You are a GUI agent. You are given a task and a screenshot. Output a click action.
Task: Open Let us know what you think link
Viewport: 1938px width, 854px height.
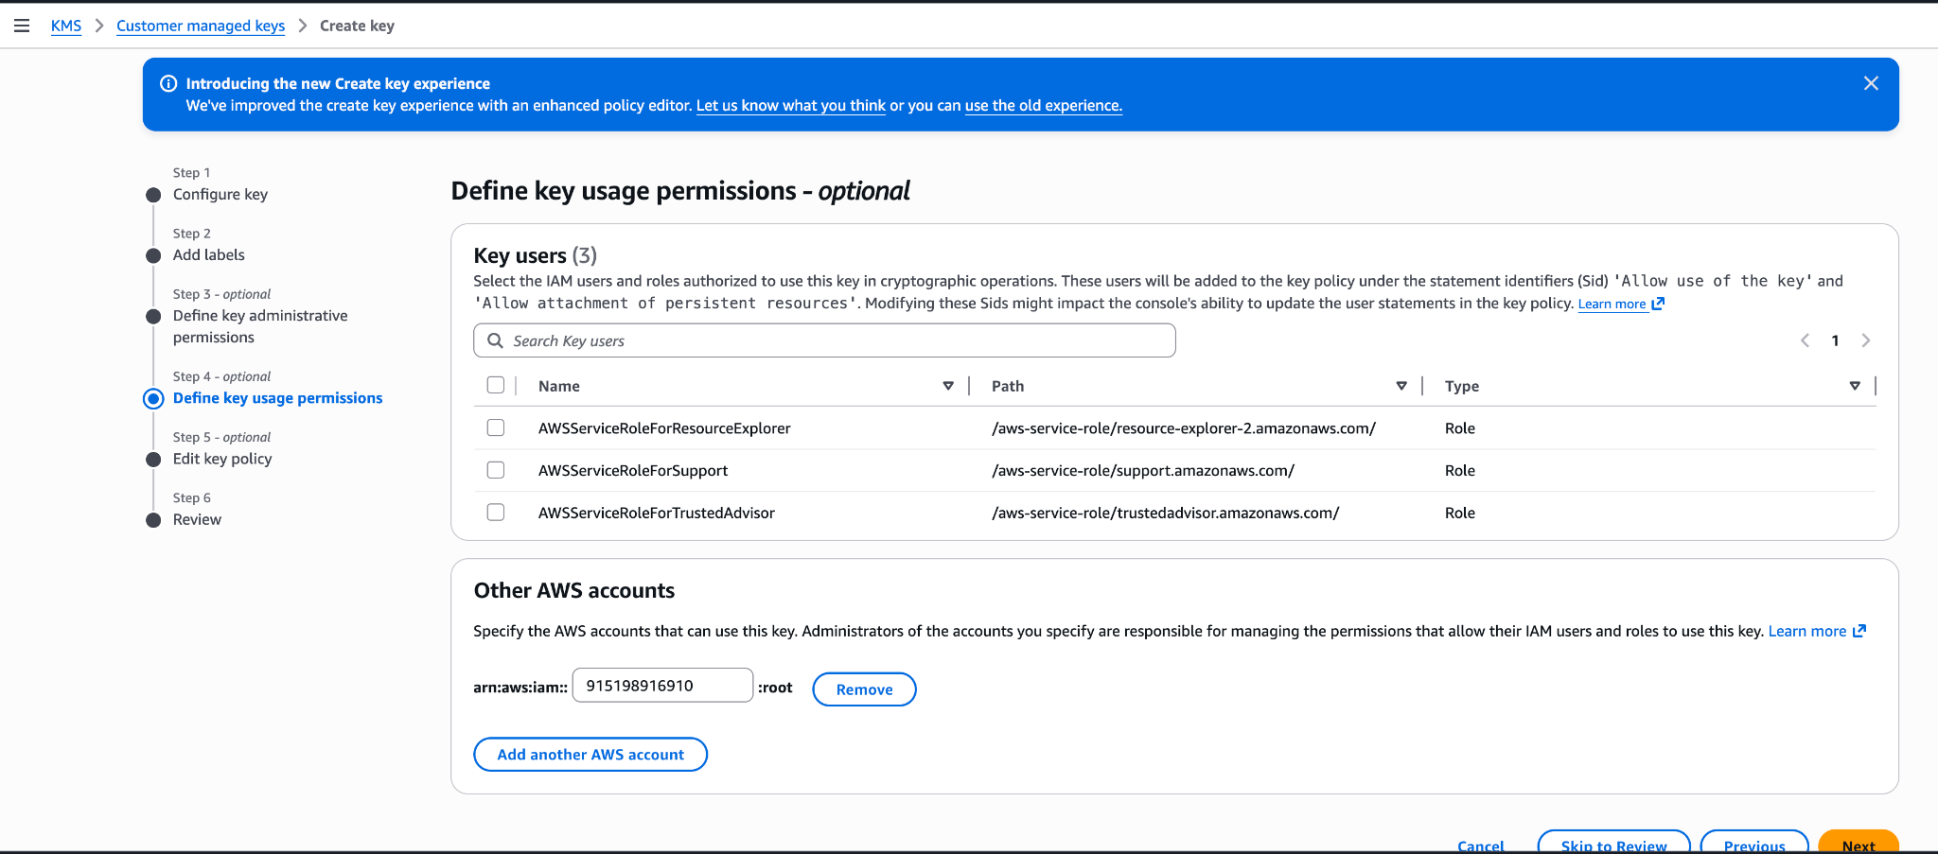791,105
